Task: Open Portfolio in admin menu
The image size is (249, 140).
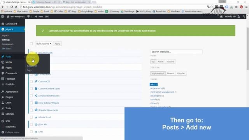Action: 10,84
